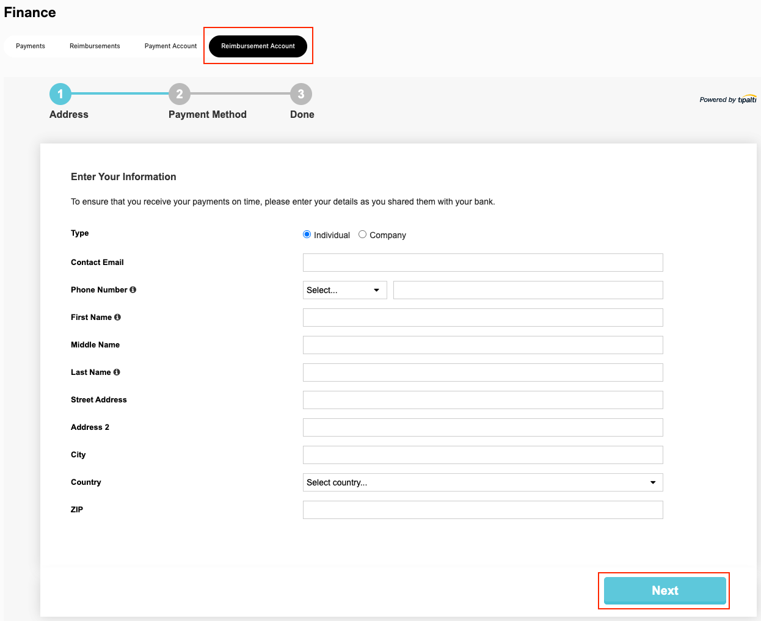Click into the Contact Email field
Viewport: 761px width, 621px height.
pos(482,263)
